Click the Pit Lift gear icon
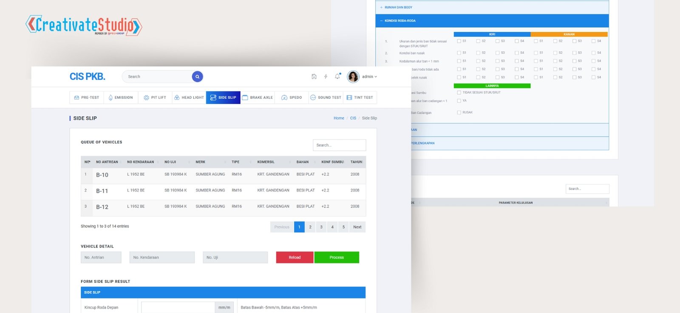 click(146, 98)
